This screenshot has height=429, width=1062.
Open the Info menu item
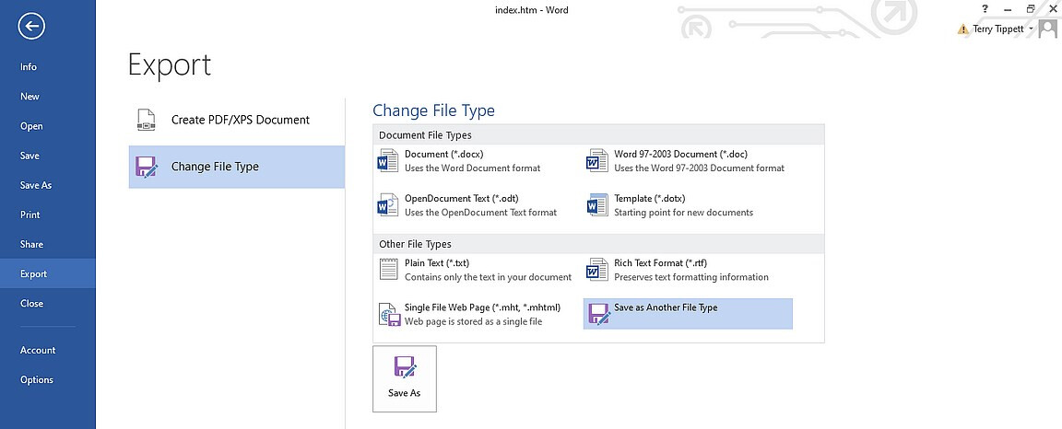29,67
